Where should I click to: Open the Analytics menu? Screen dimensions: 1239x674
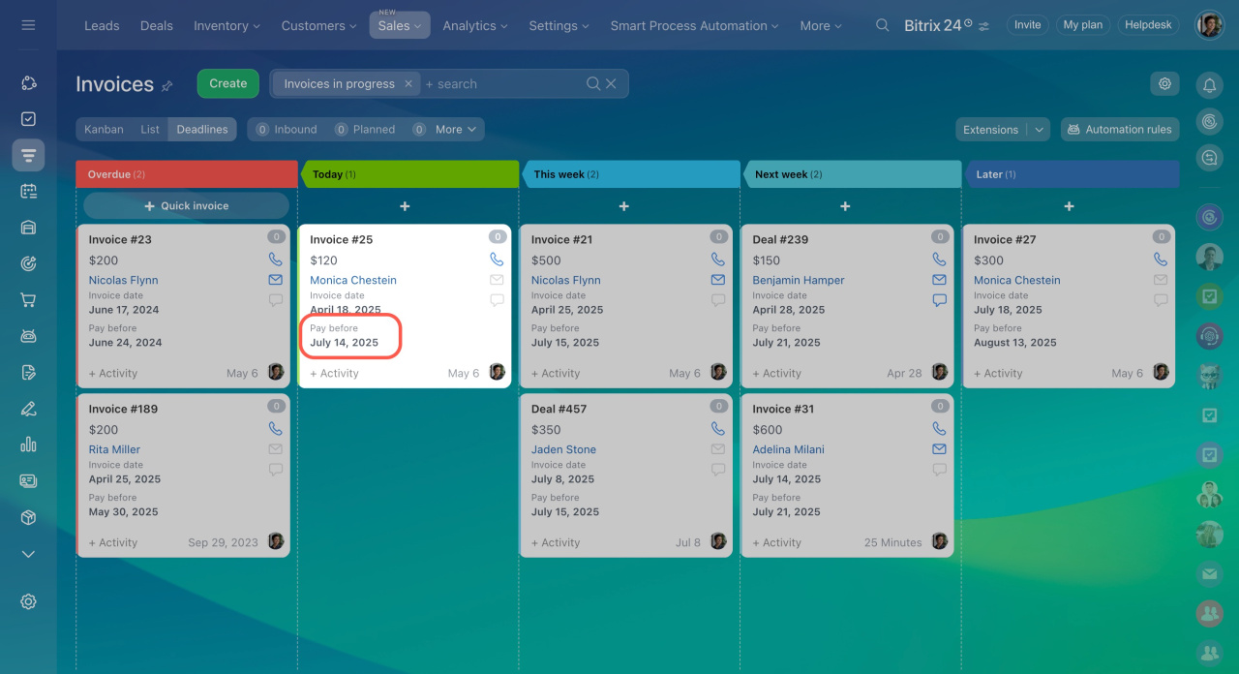tap(475, 25)
